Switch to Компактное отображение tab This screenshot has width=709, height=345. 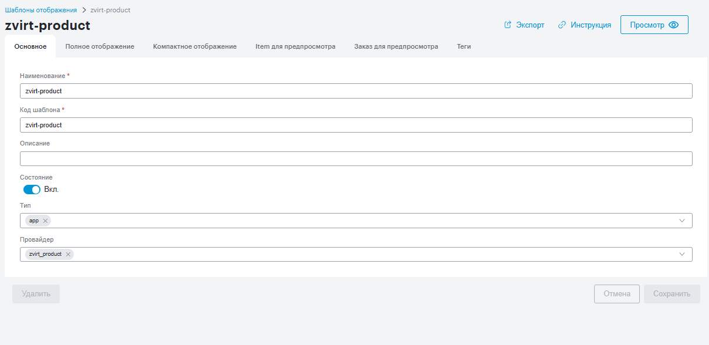195,46
